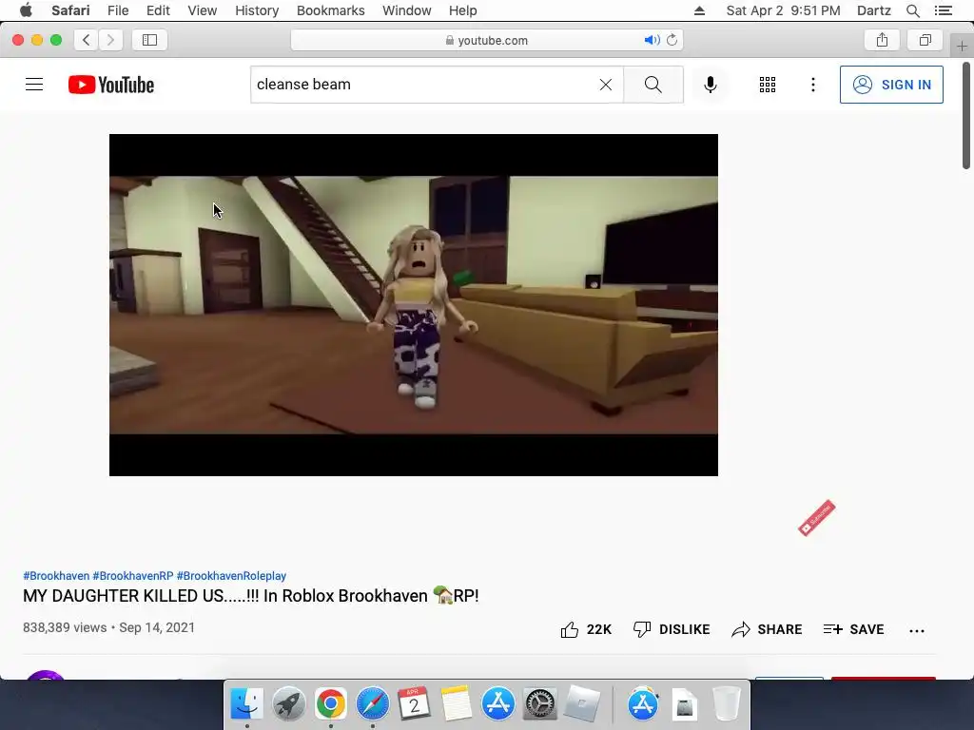Open more actions ellipsis below the video
The width and height of the screenshot is (974, 730).
click(916, 631)
